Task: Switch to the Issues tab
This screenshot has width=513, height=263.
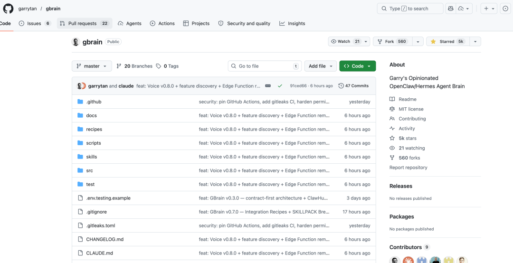Action: click(x=35, y=23)
